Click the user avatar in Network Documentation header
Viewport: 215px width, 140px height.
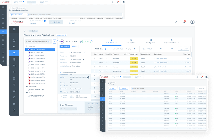coord(123,2)
